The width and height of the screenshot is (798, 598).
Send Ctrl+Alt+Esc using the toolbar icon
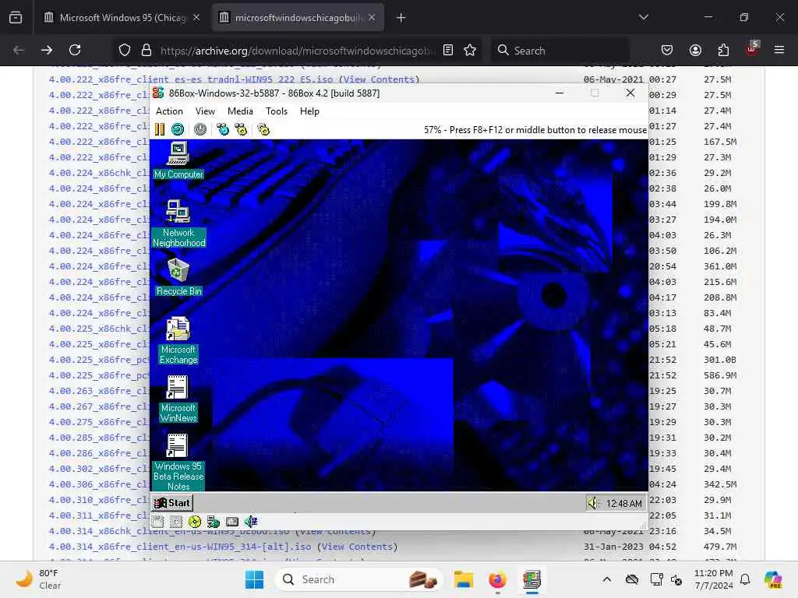click(x=241, y=130)
